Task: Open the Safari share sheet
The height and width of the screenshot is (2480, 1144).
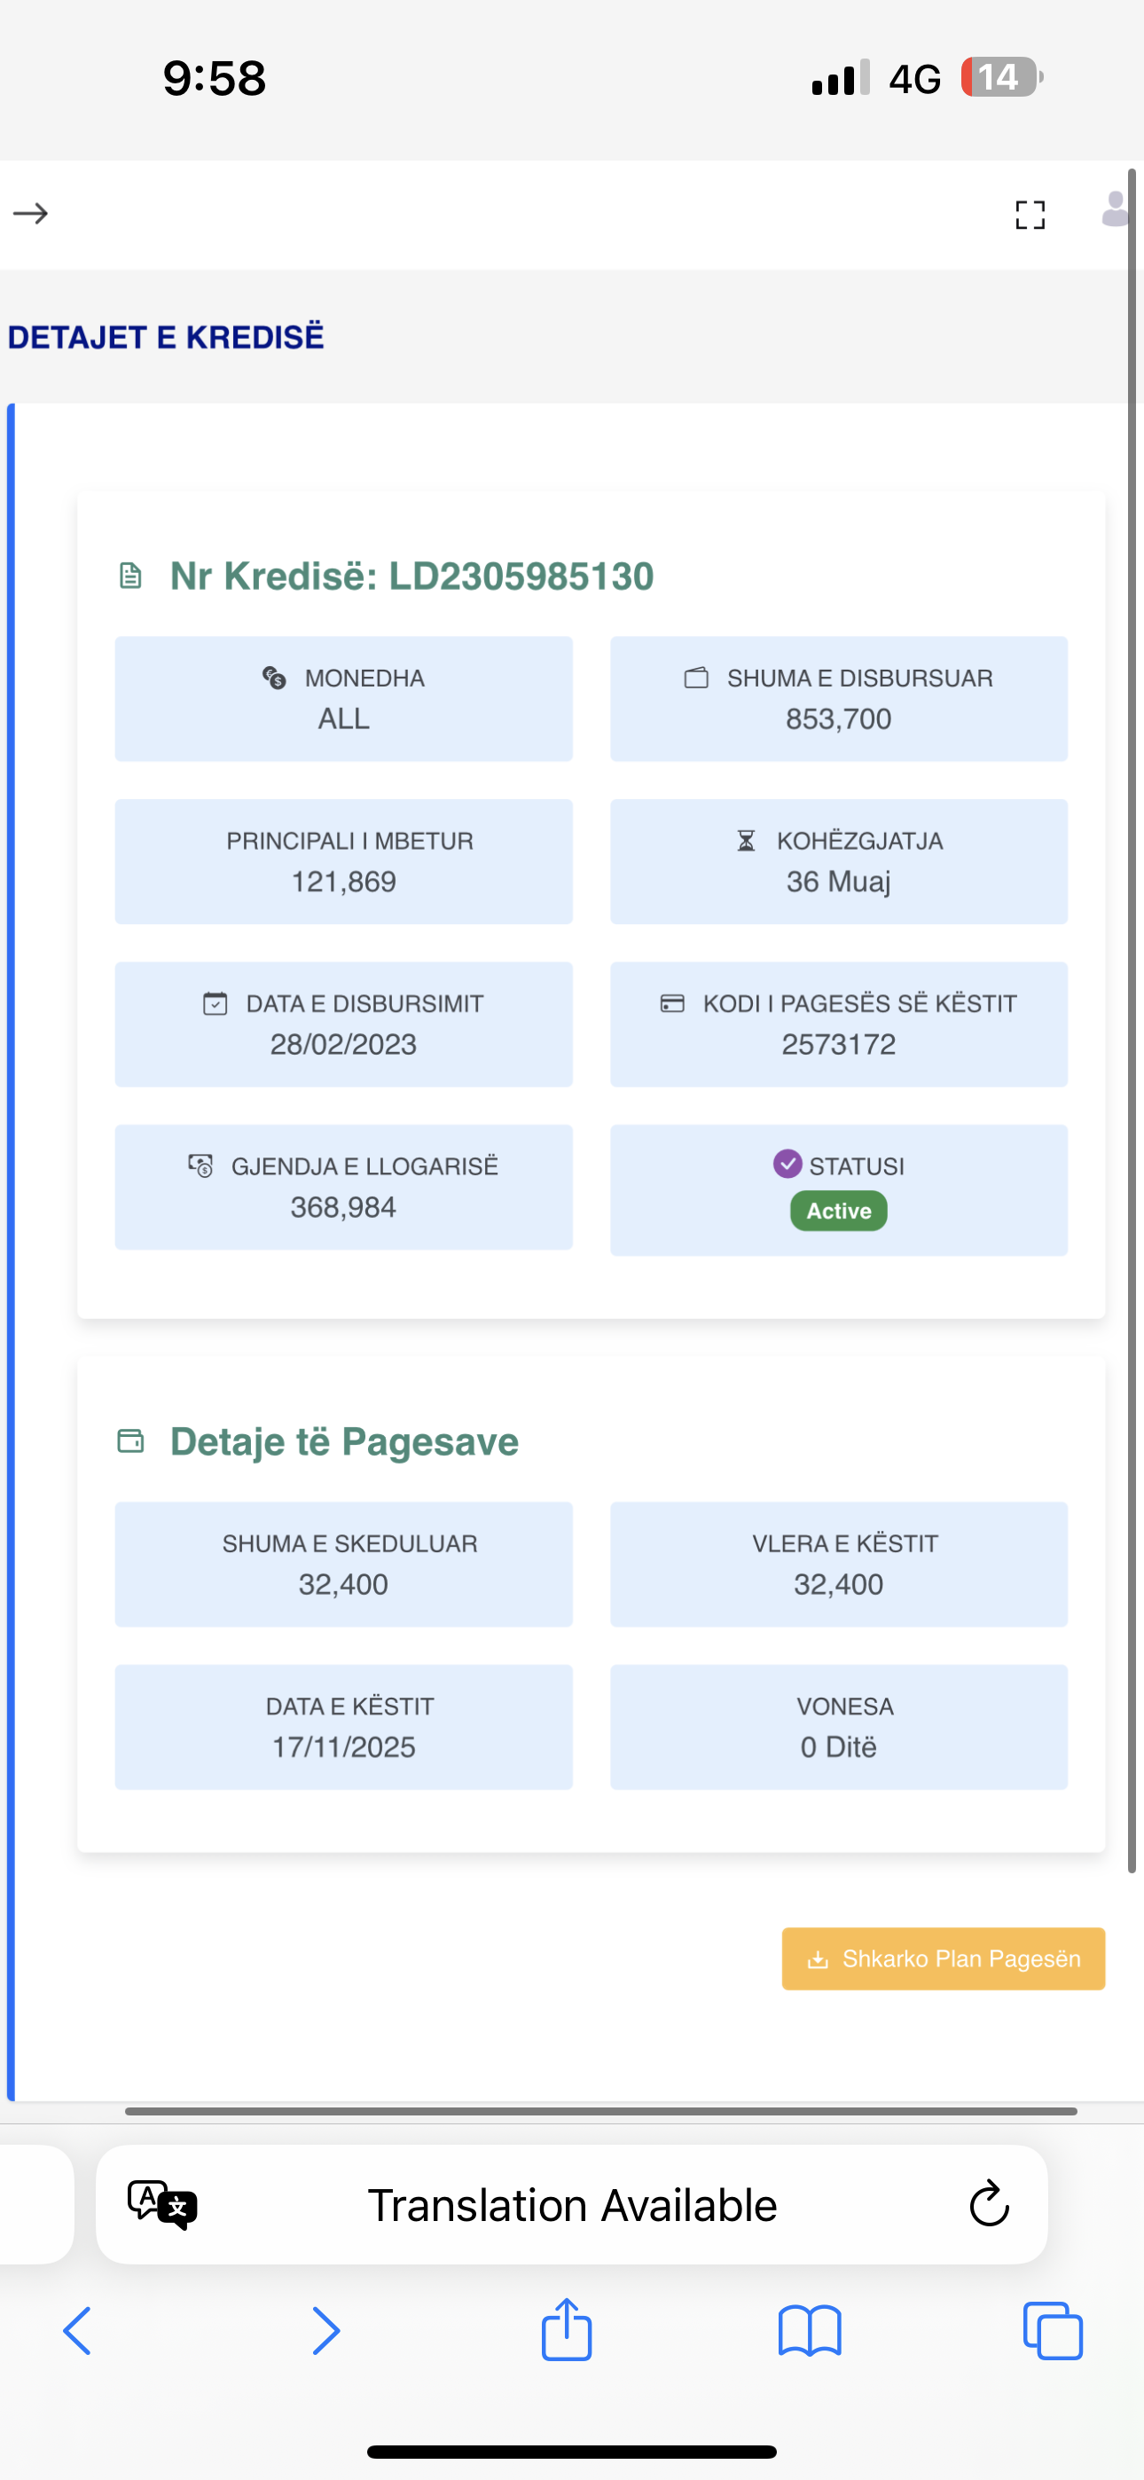Action: pyautogui.click(x=566, y=2329)
